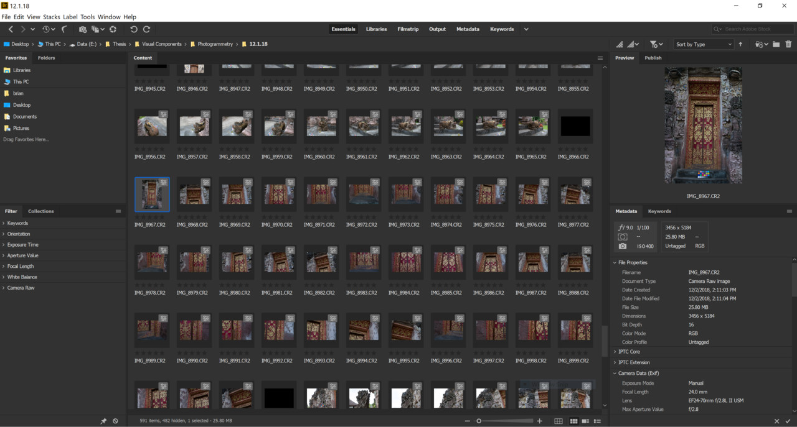Click Visual Components in the path bar

pos(162,44)
